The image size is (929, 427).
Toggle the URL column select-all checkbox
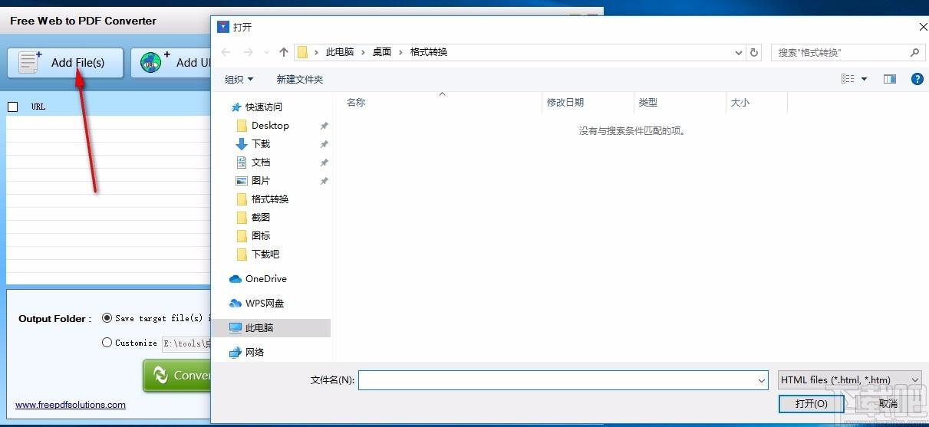[x=12, y=107]
